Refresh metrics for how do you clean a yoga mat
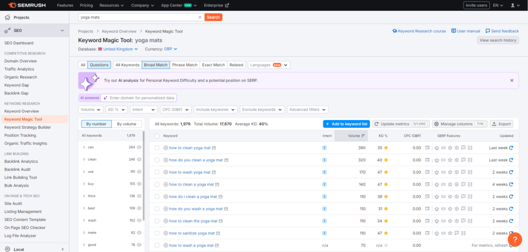This screenshot has width=528, height=252. [511, 160]
